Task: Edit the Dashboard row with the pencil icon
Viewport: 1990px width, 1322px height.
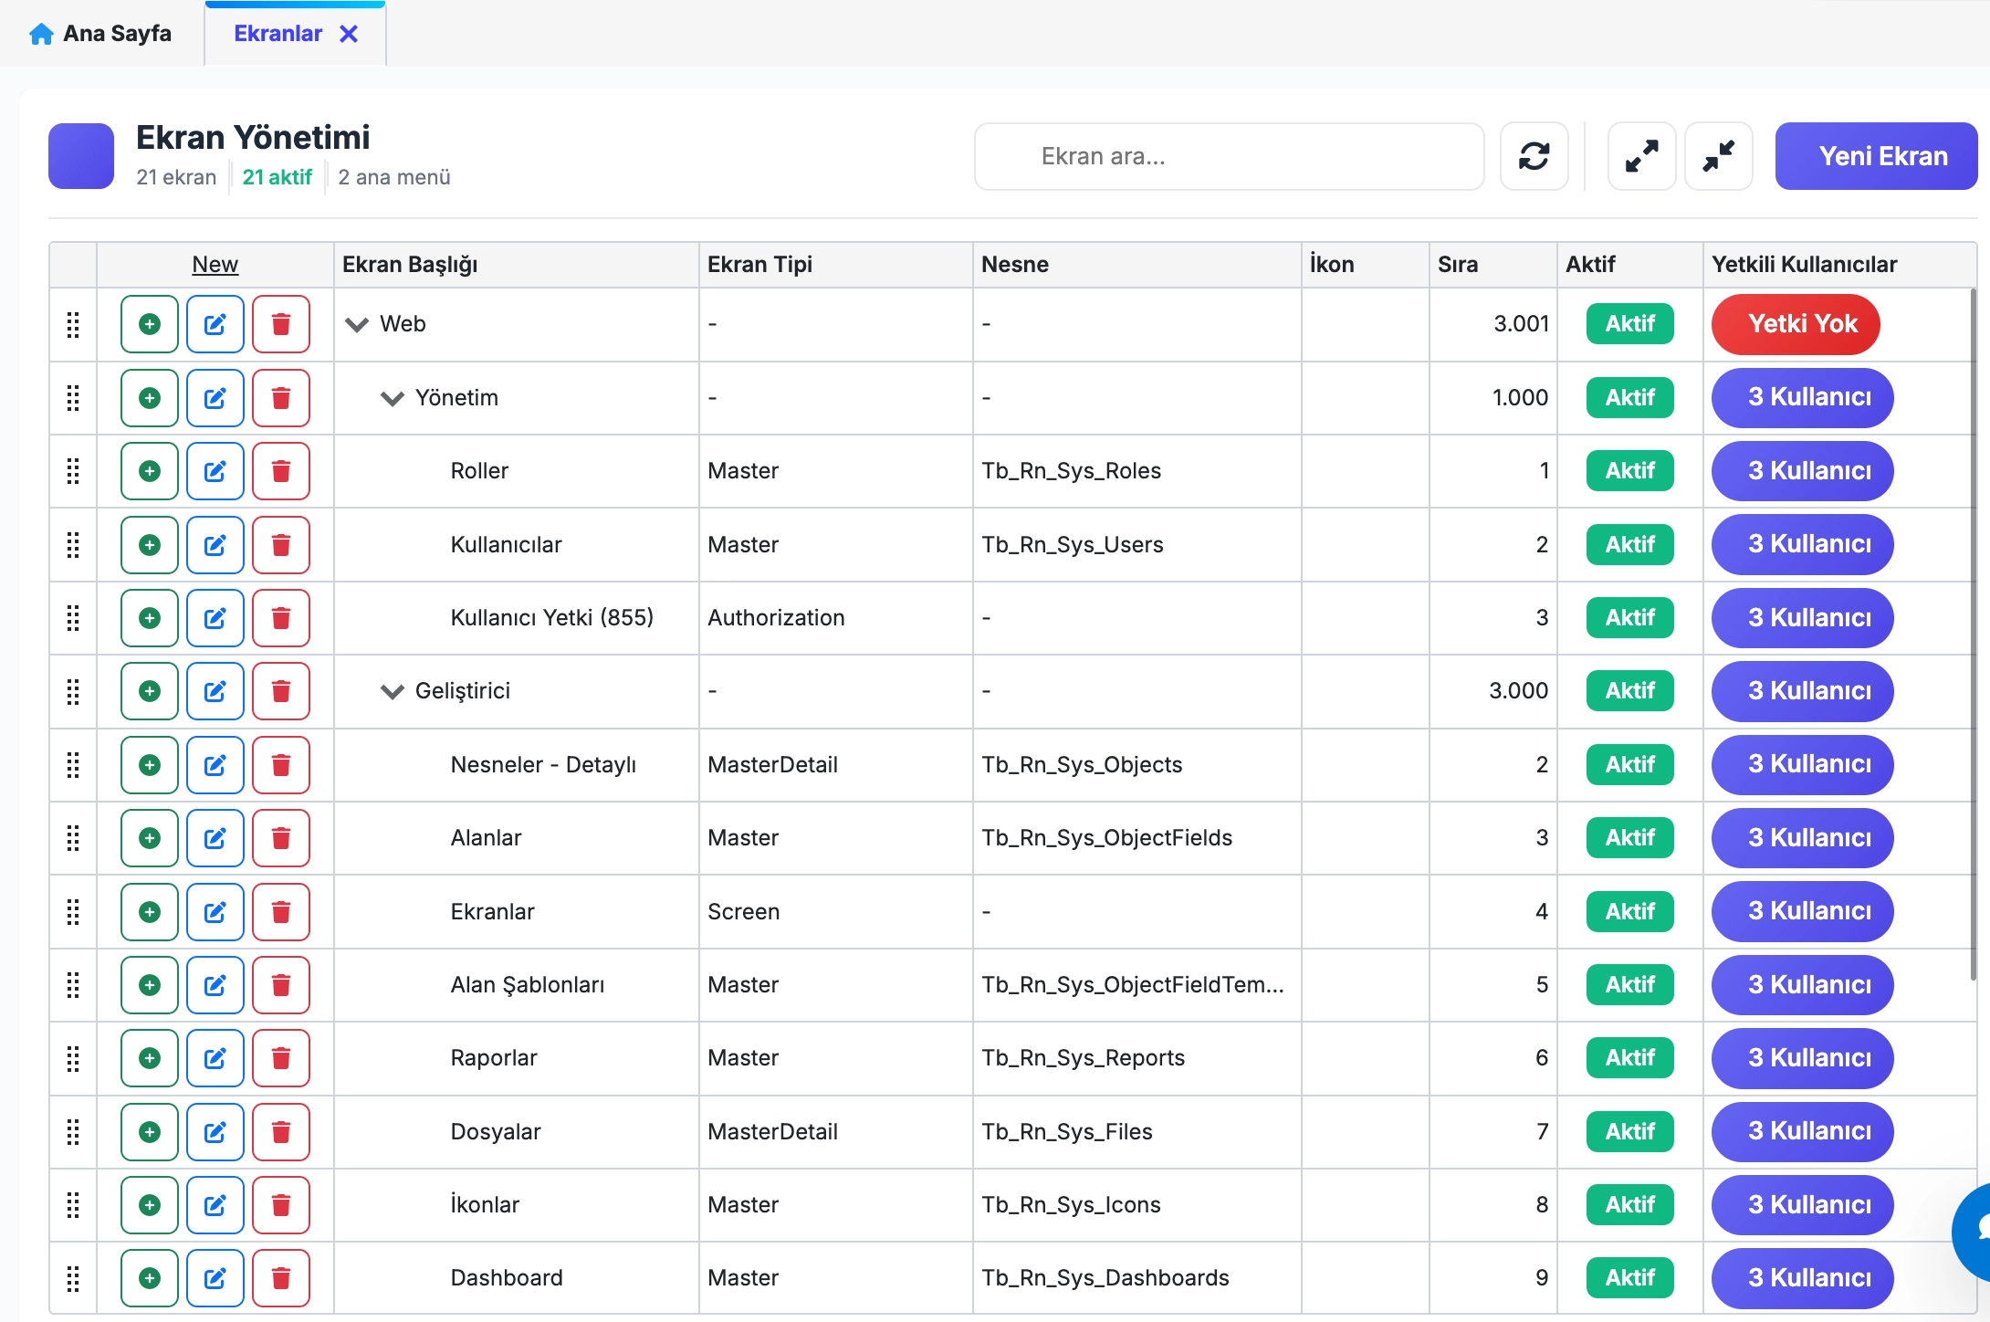Action: click(215, 1278)
